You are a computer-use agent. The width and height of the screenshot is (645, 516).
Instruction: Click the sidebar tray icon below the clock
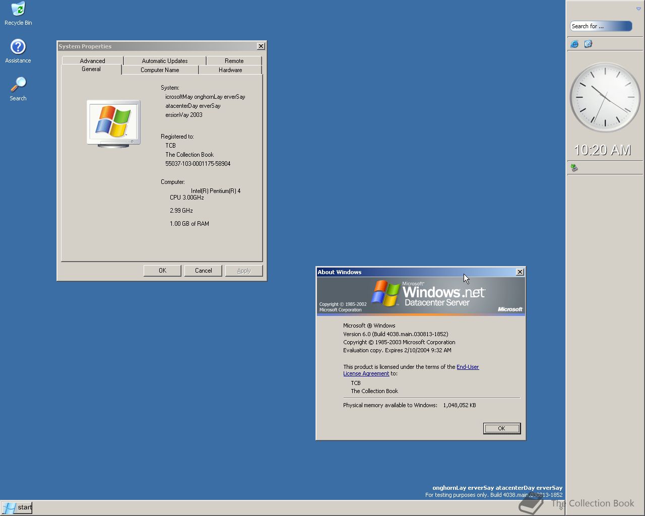(573, 167)
